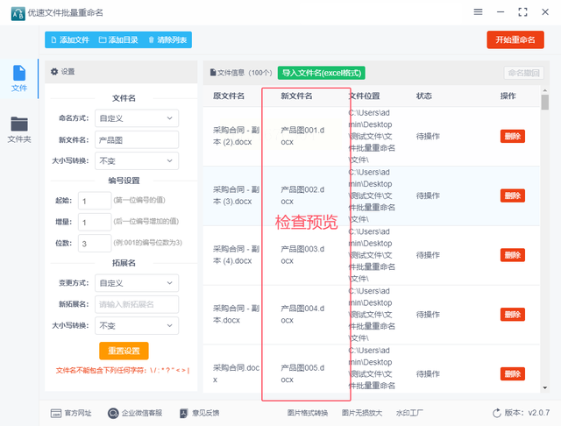
Task: Click the Clear List toolbar button
Action: tap(167, 39)
